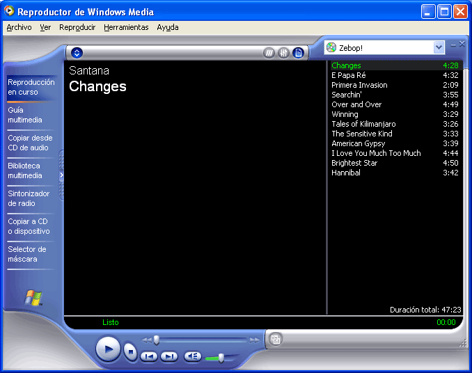Collapse the taskbar side panel arrow
The width and height of the screenshot is (472, 373).
[61, 175]
